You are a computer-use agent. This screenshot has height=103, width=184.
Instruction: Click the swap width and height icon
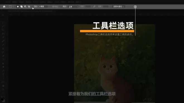pyautogui.click(x=94, y=7)
